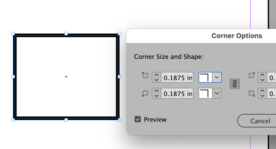Click the top-left corner shape preview

click(206, 78)
